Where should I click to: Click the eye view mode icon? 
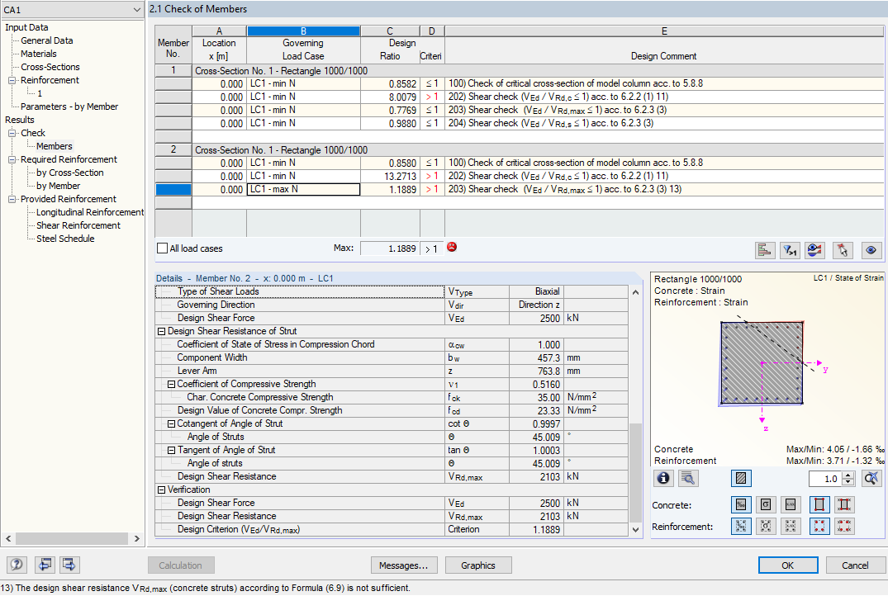click(x=871, y=250)
